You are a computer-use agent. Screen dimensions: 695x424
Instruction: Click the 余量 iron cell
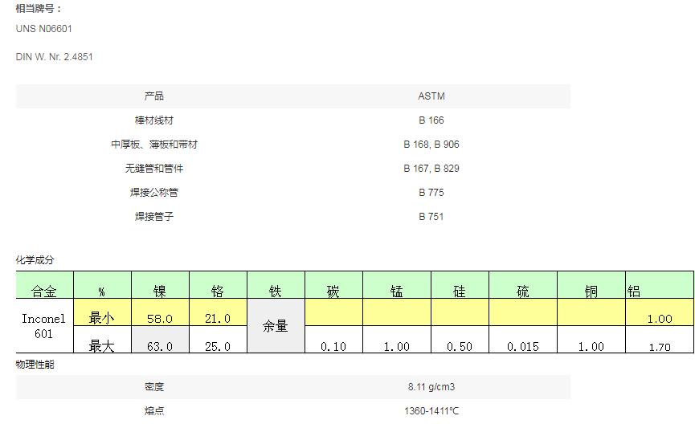point(276,326)
